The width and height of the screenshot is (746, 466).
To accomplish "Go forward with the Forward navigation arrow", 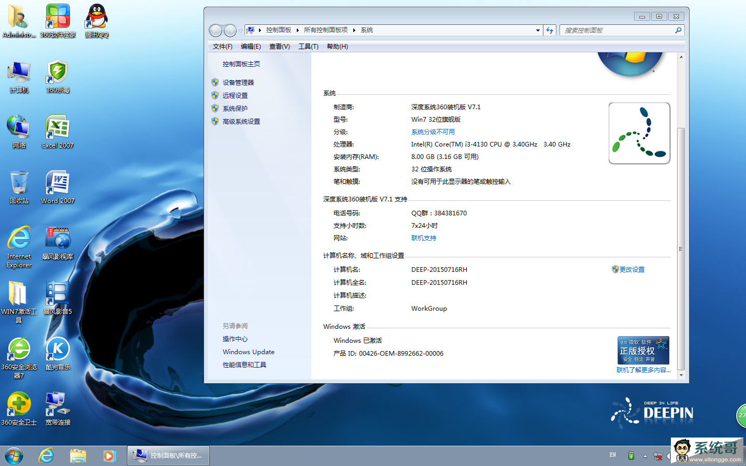I will [231, 31].
